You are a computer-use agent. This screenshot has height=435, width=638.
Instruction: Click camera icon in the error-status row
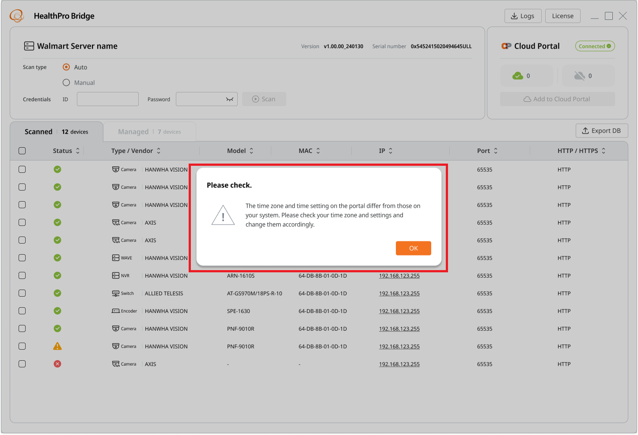pos(116,364)
